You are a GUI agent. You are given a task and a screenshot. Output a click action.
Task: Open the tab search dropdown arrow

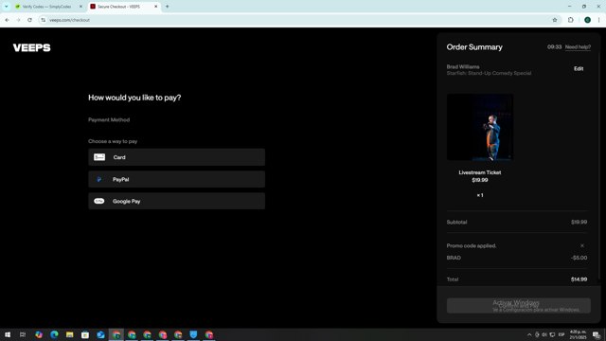[7, 7]
